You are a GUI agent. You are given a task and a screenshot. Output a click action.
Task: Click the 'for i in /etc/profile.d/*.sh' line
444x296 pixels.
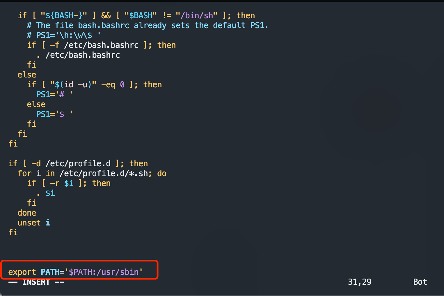tap(92, 174)
